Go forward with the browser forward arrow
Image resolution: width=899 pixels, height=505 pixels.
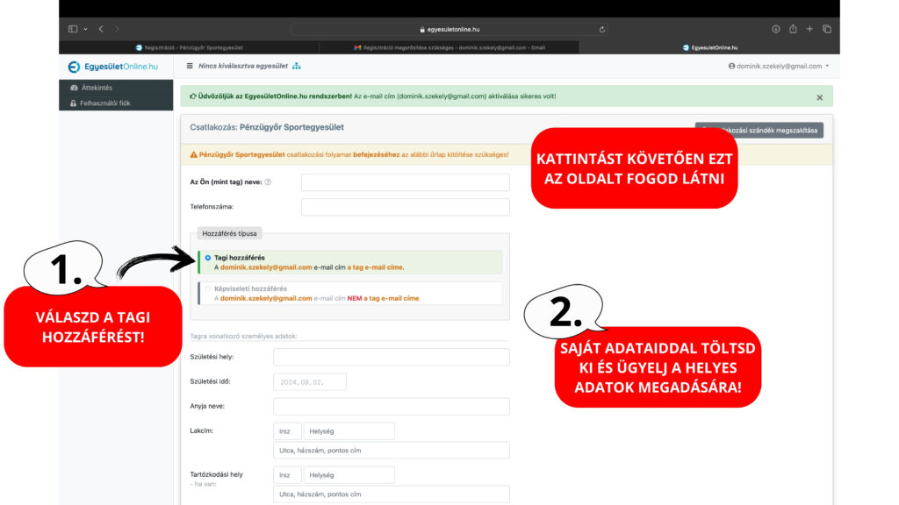pyautogui.click(x=117, y=29)
